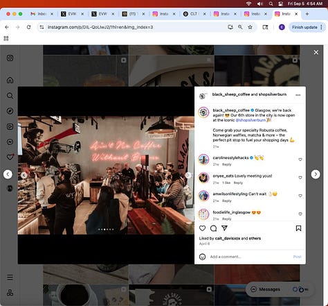Open shopsilverburn in post header
This screenshot has width=328, height=306.
[273, 94]
